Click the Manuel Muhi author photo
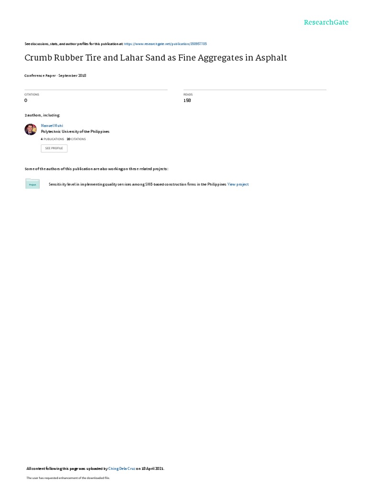 click(31, 129)
